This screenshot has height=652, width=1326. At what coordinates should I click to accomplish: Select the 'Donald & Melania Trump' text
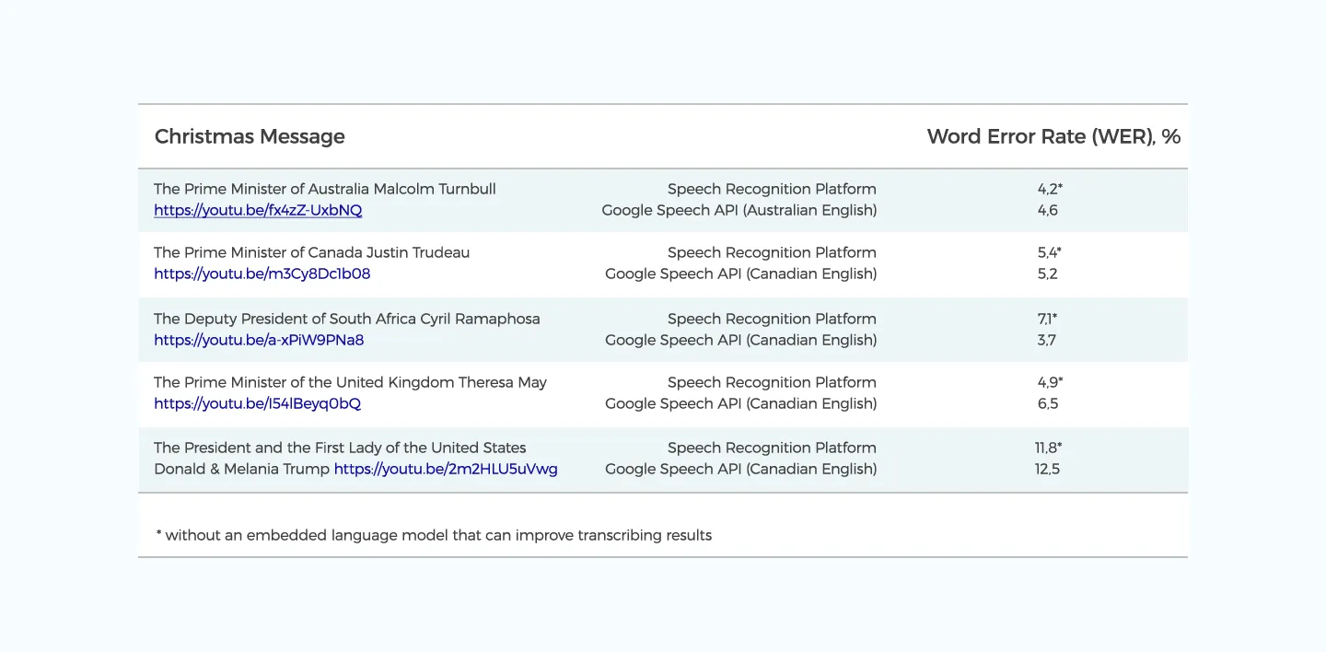[x=241, y=469]
